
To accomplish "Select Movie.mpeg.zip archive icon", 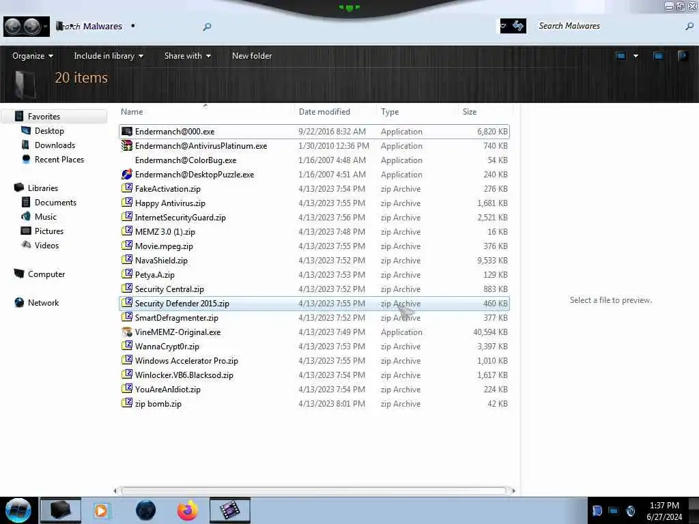I will 127,246.
